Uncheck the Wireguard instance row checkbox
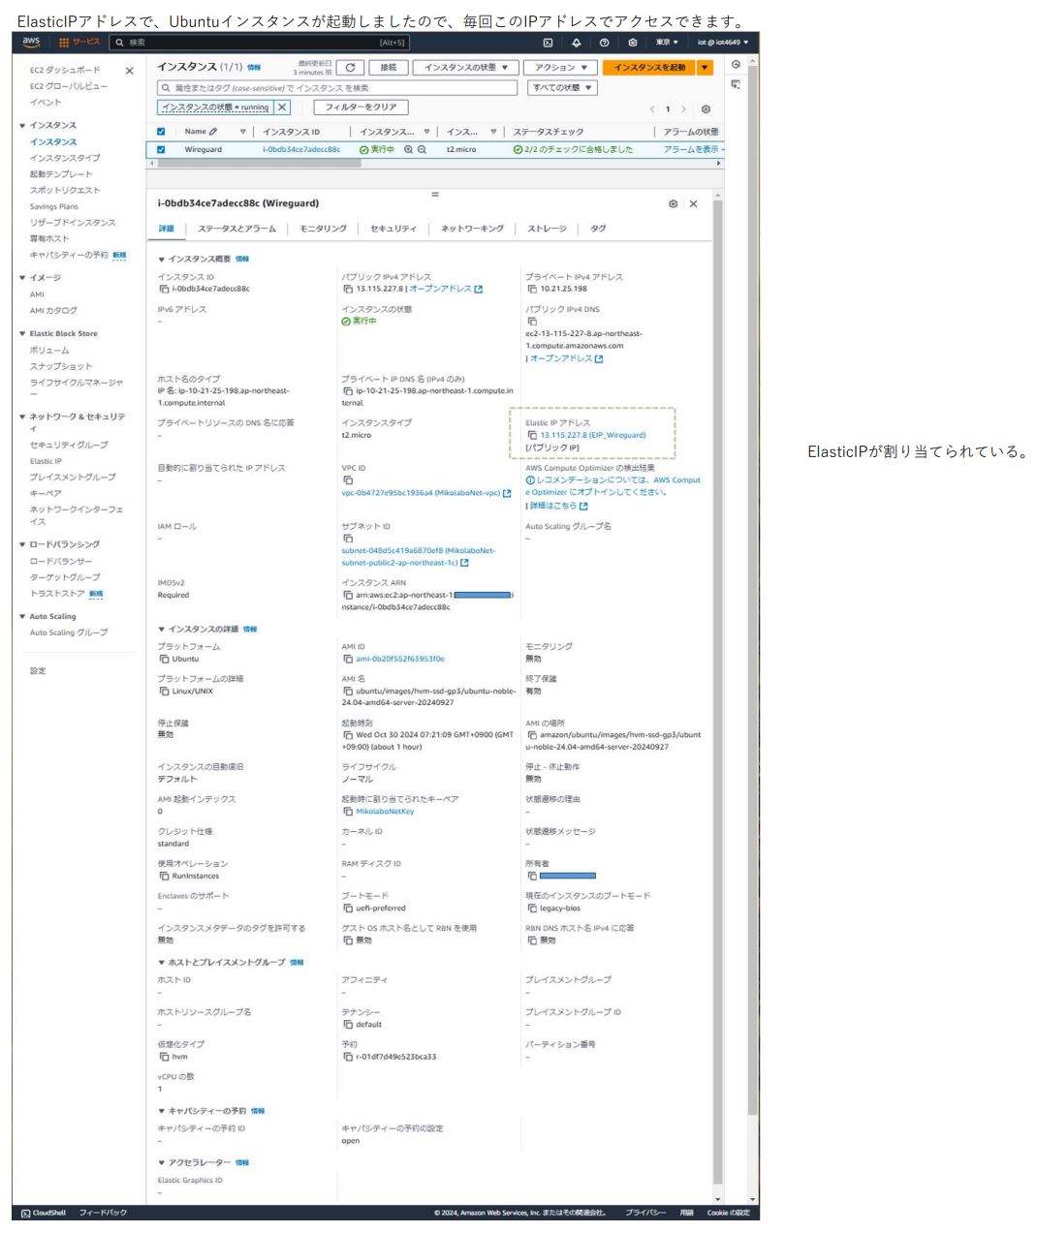 pyautogui.click(x=161, y=150)
